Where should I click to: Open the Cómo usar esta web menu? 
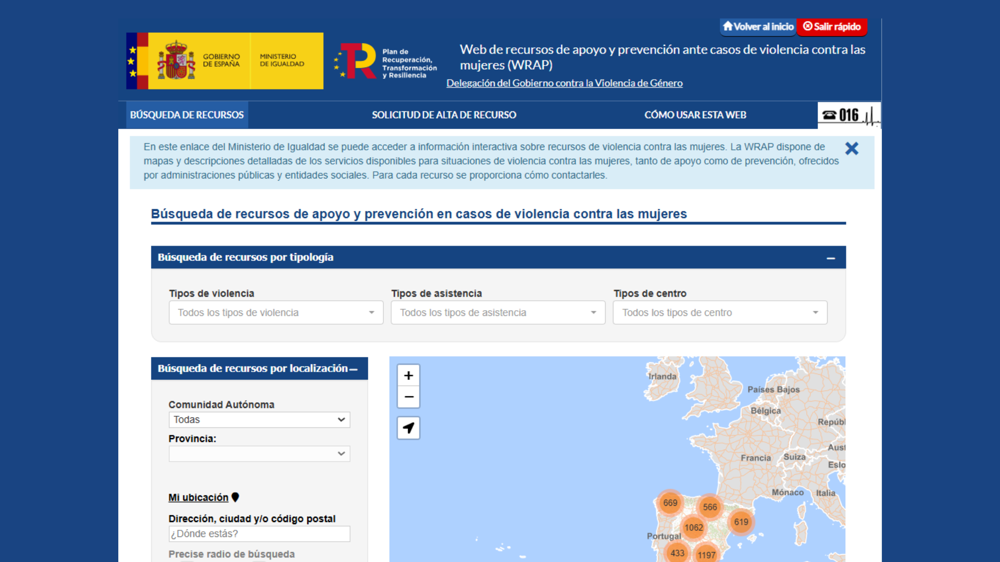pyautogui.click(x=695, y=115)
